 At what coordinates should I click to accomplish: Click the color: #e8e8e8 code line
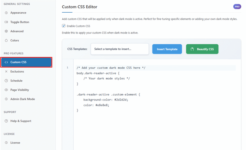coord(96,105)
